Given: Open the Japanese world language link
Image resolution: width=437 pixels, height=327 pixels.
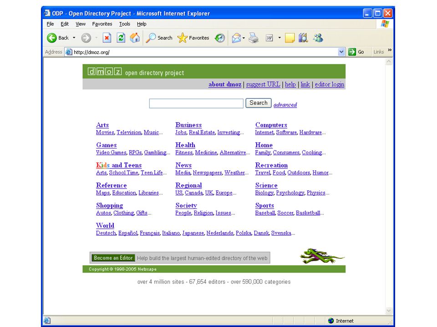Looking at the screenshot, I should pos(193,233).
